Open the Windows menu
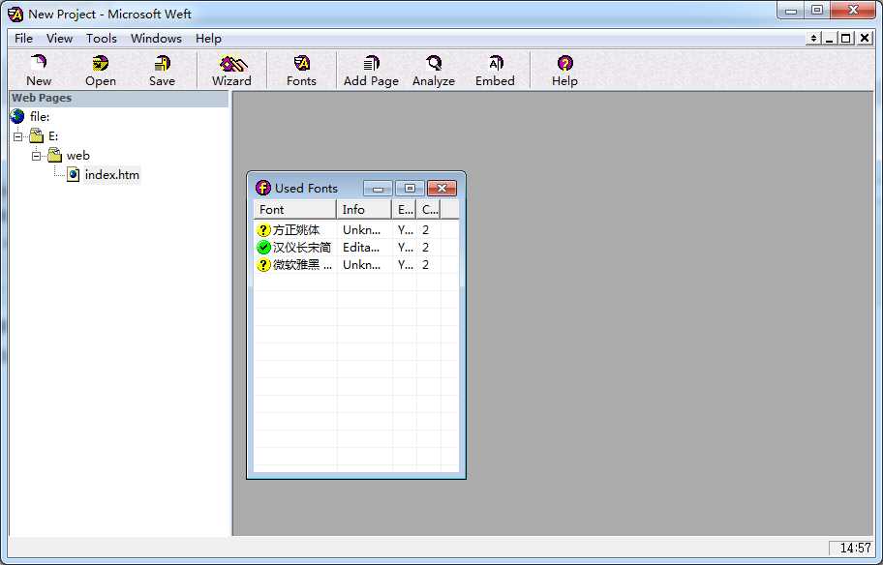This screenshot has height=565, width=883. (x=156, y=39)
